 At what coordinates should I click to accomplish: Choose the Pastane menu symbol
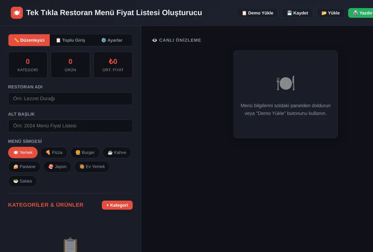24,167
